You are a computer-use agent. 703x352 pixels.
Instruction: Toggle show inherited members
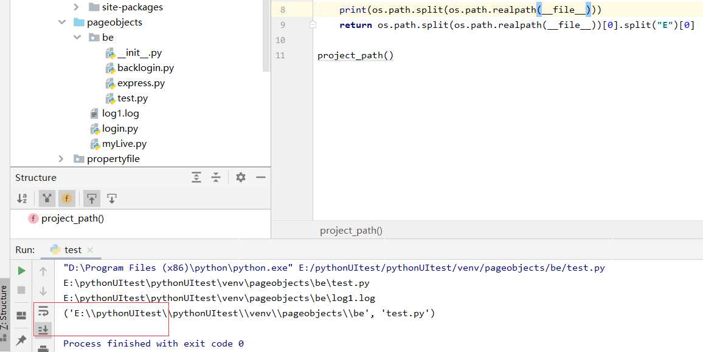(47, 198)
